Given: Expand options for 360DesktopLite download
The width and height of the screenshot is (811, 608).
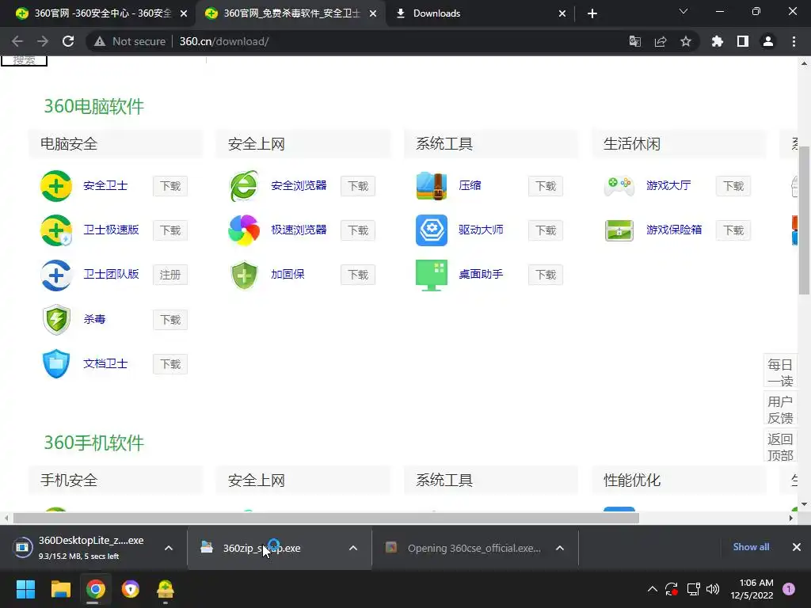Looking at the screenshot, I should click(x=169, y=548).
